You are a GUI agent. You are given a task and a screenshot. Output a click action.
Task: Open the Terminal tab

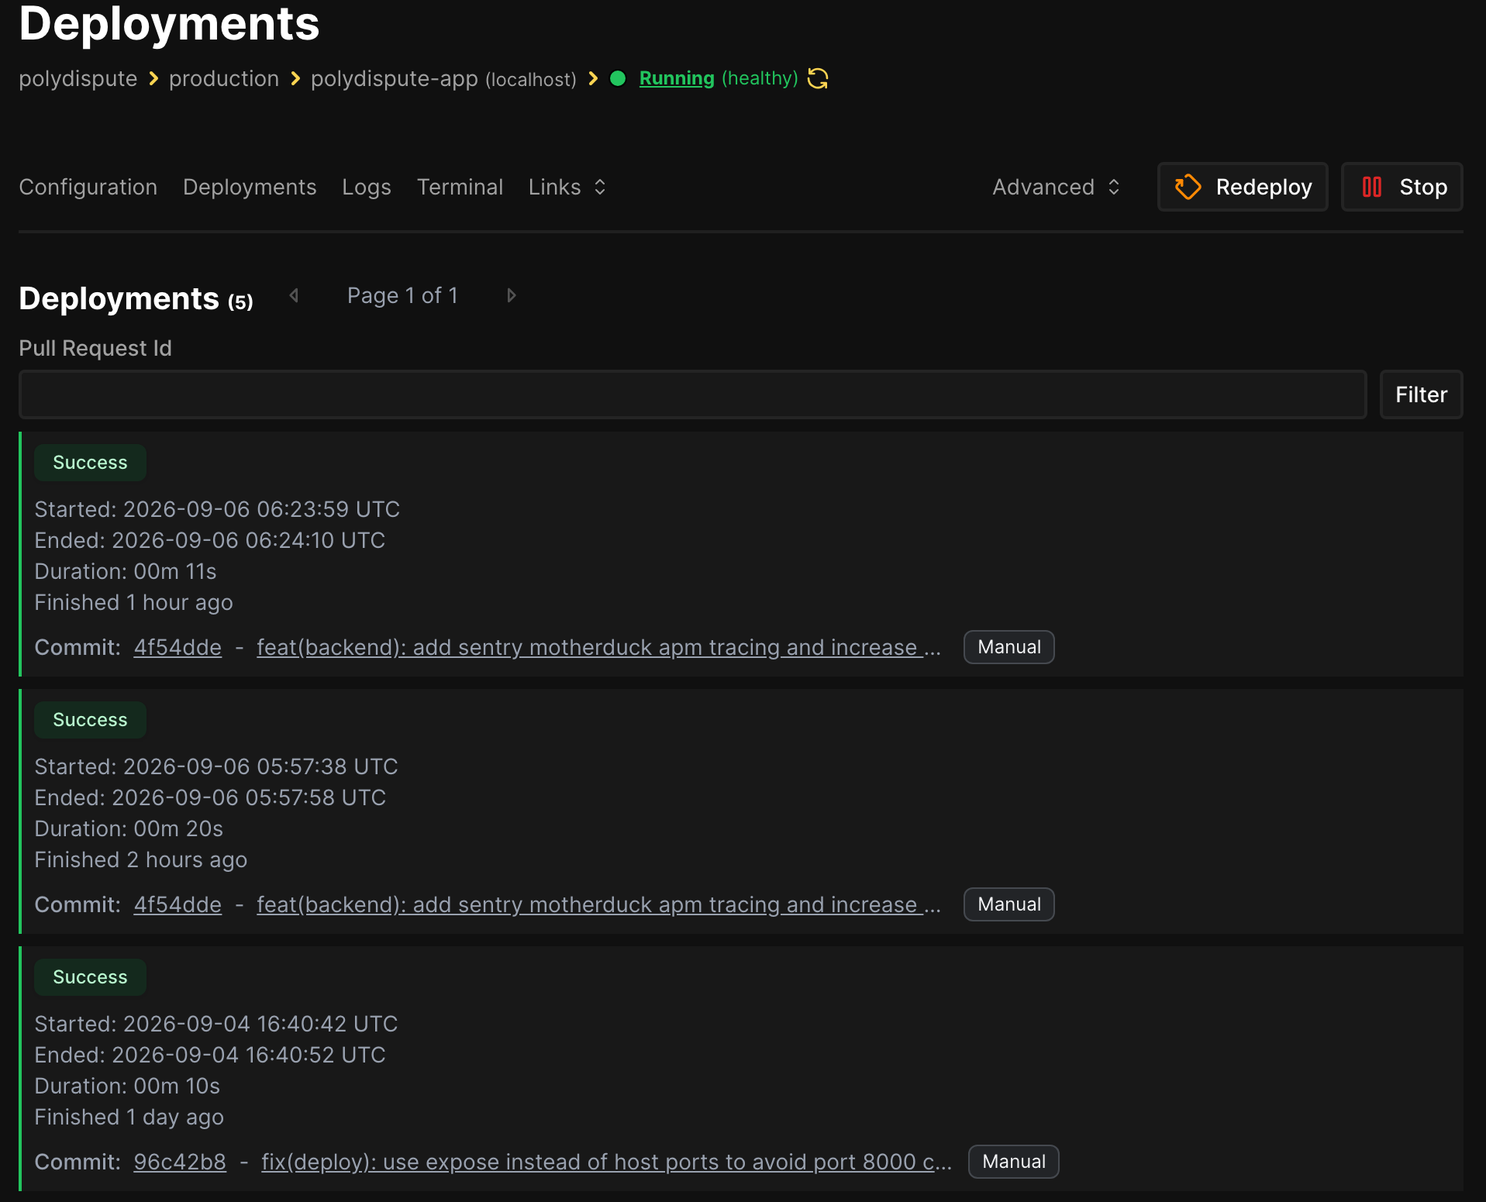click(x=460, y=187)
